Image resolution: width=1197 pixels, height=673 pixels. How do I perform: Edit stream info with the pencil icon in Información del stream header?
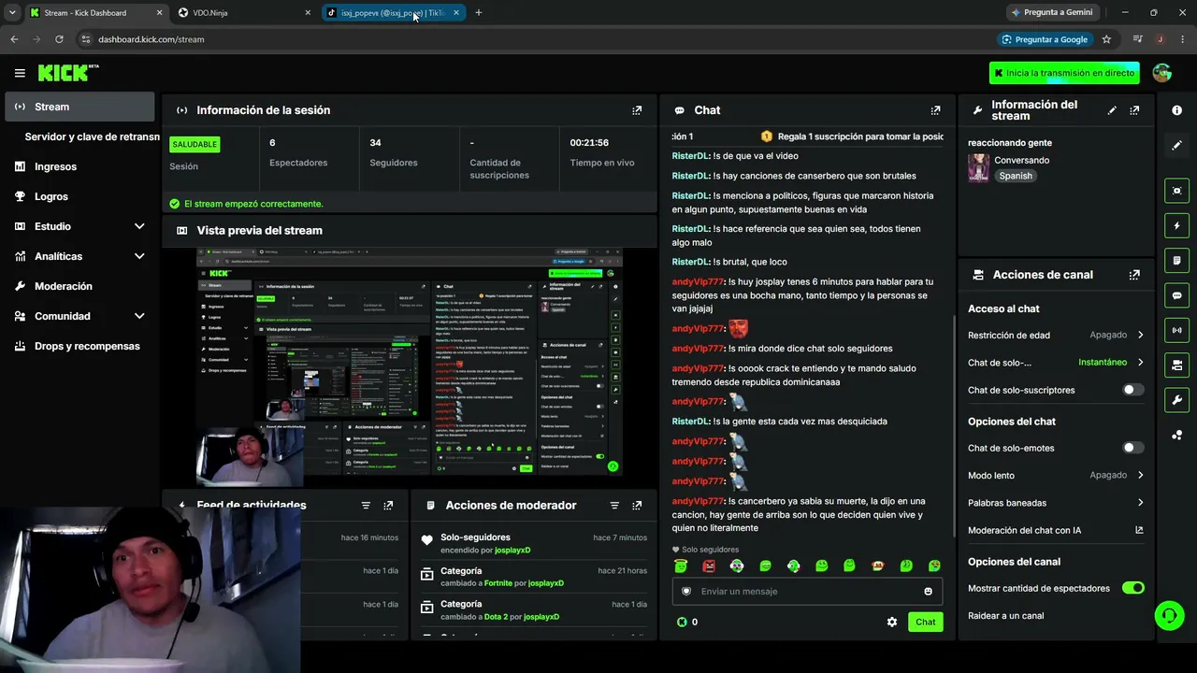[x=1112, y=110]
